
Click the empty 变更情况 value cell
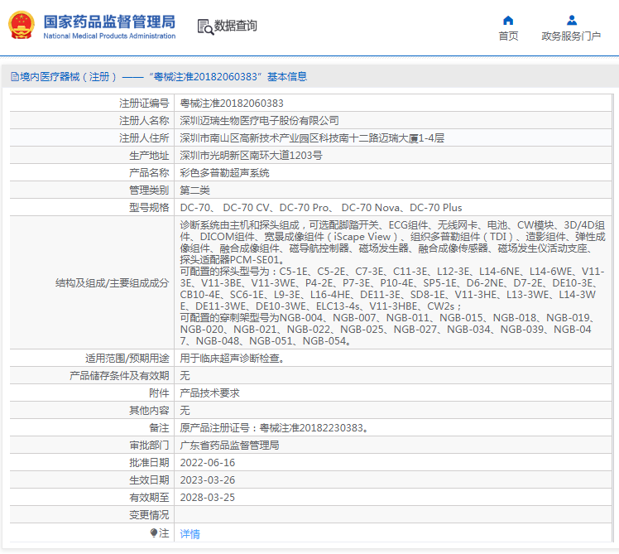click(393, 515)
